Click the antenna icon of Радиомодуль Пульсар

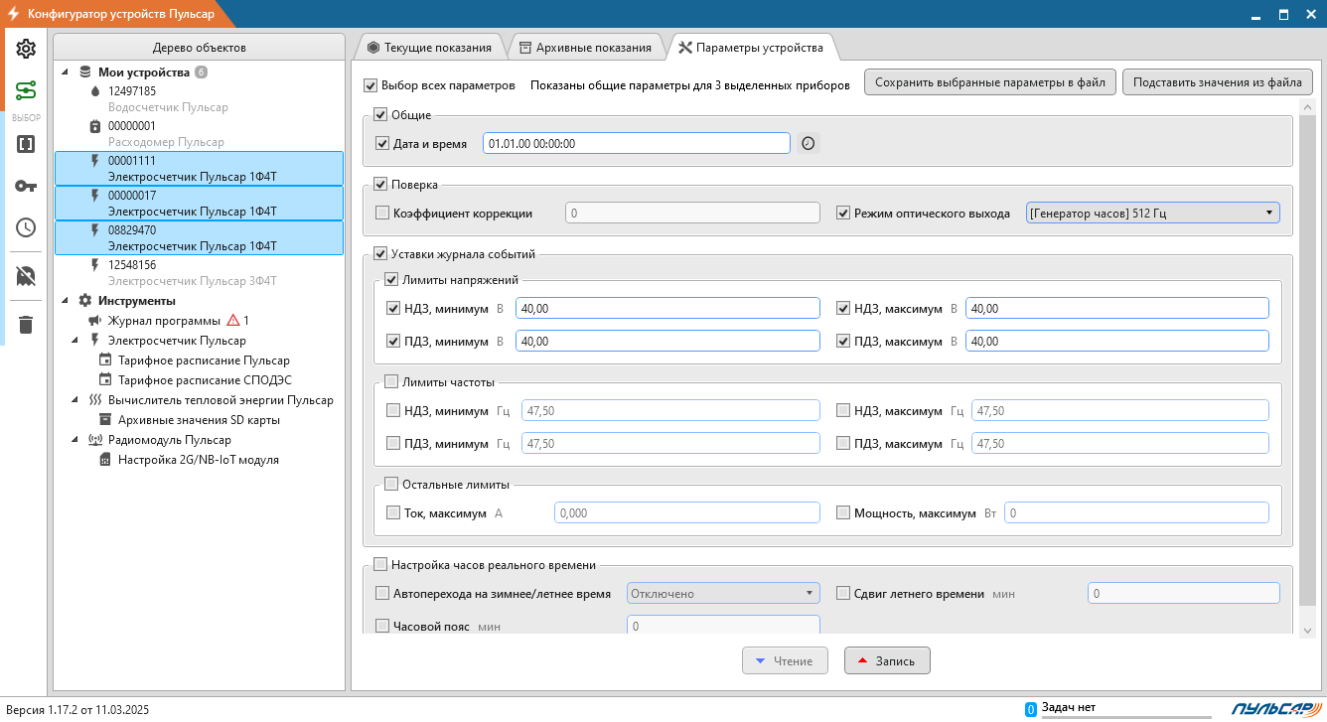95,440
